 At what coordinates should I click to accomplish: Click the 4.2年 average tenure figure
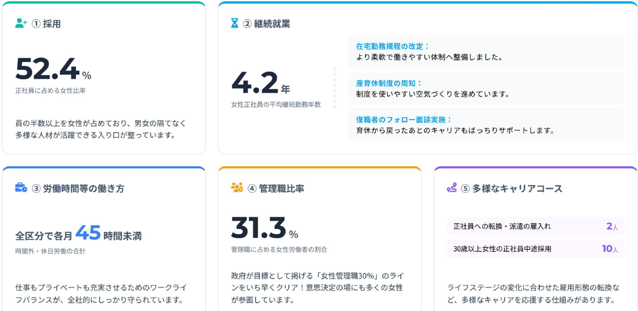[260, 83]
